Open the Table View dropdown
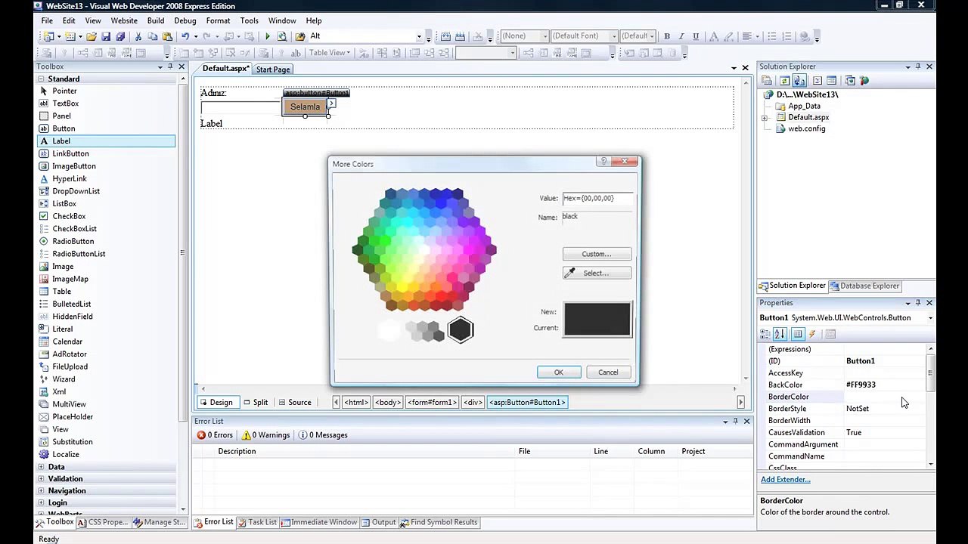 click(330, 53)
